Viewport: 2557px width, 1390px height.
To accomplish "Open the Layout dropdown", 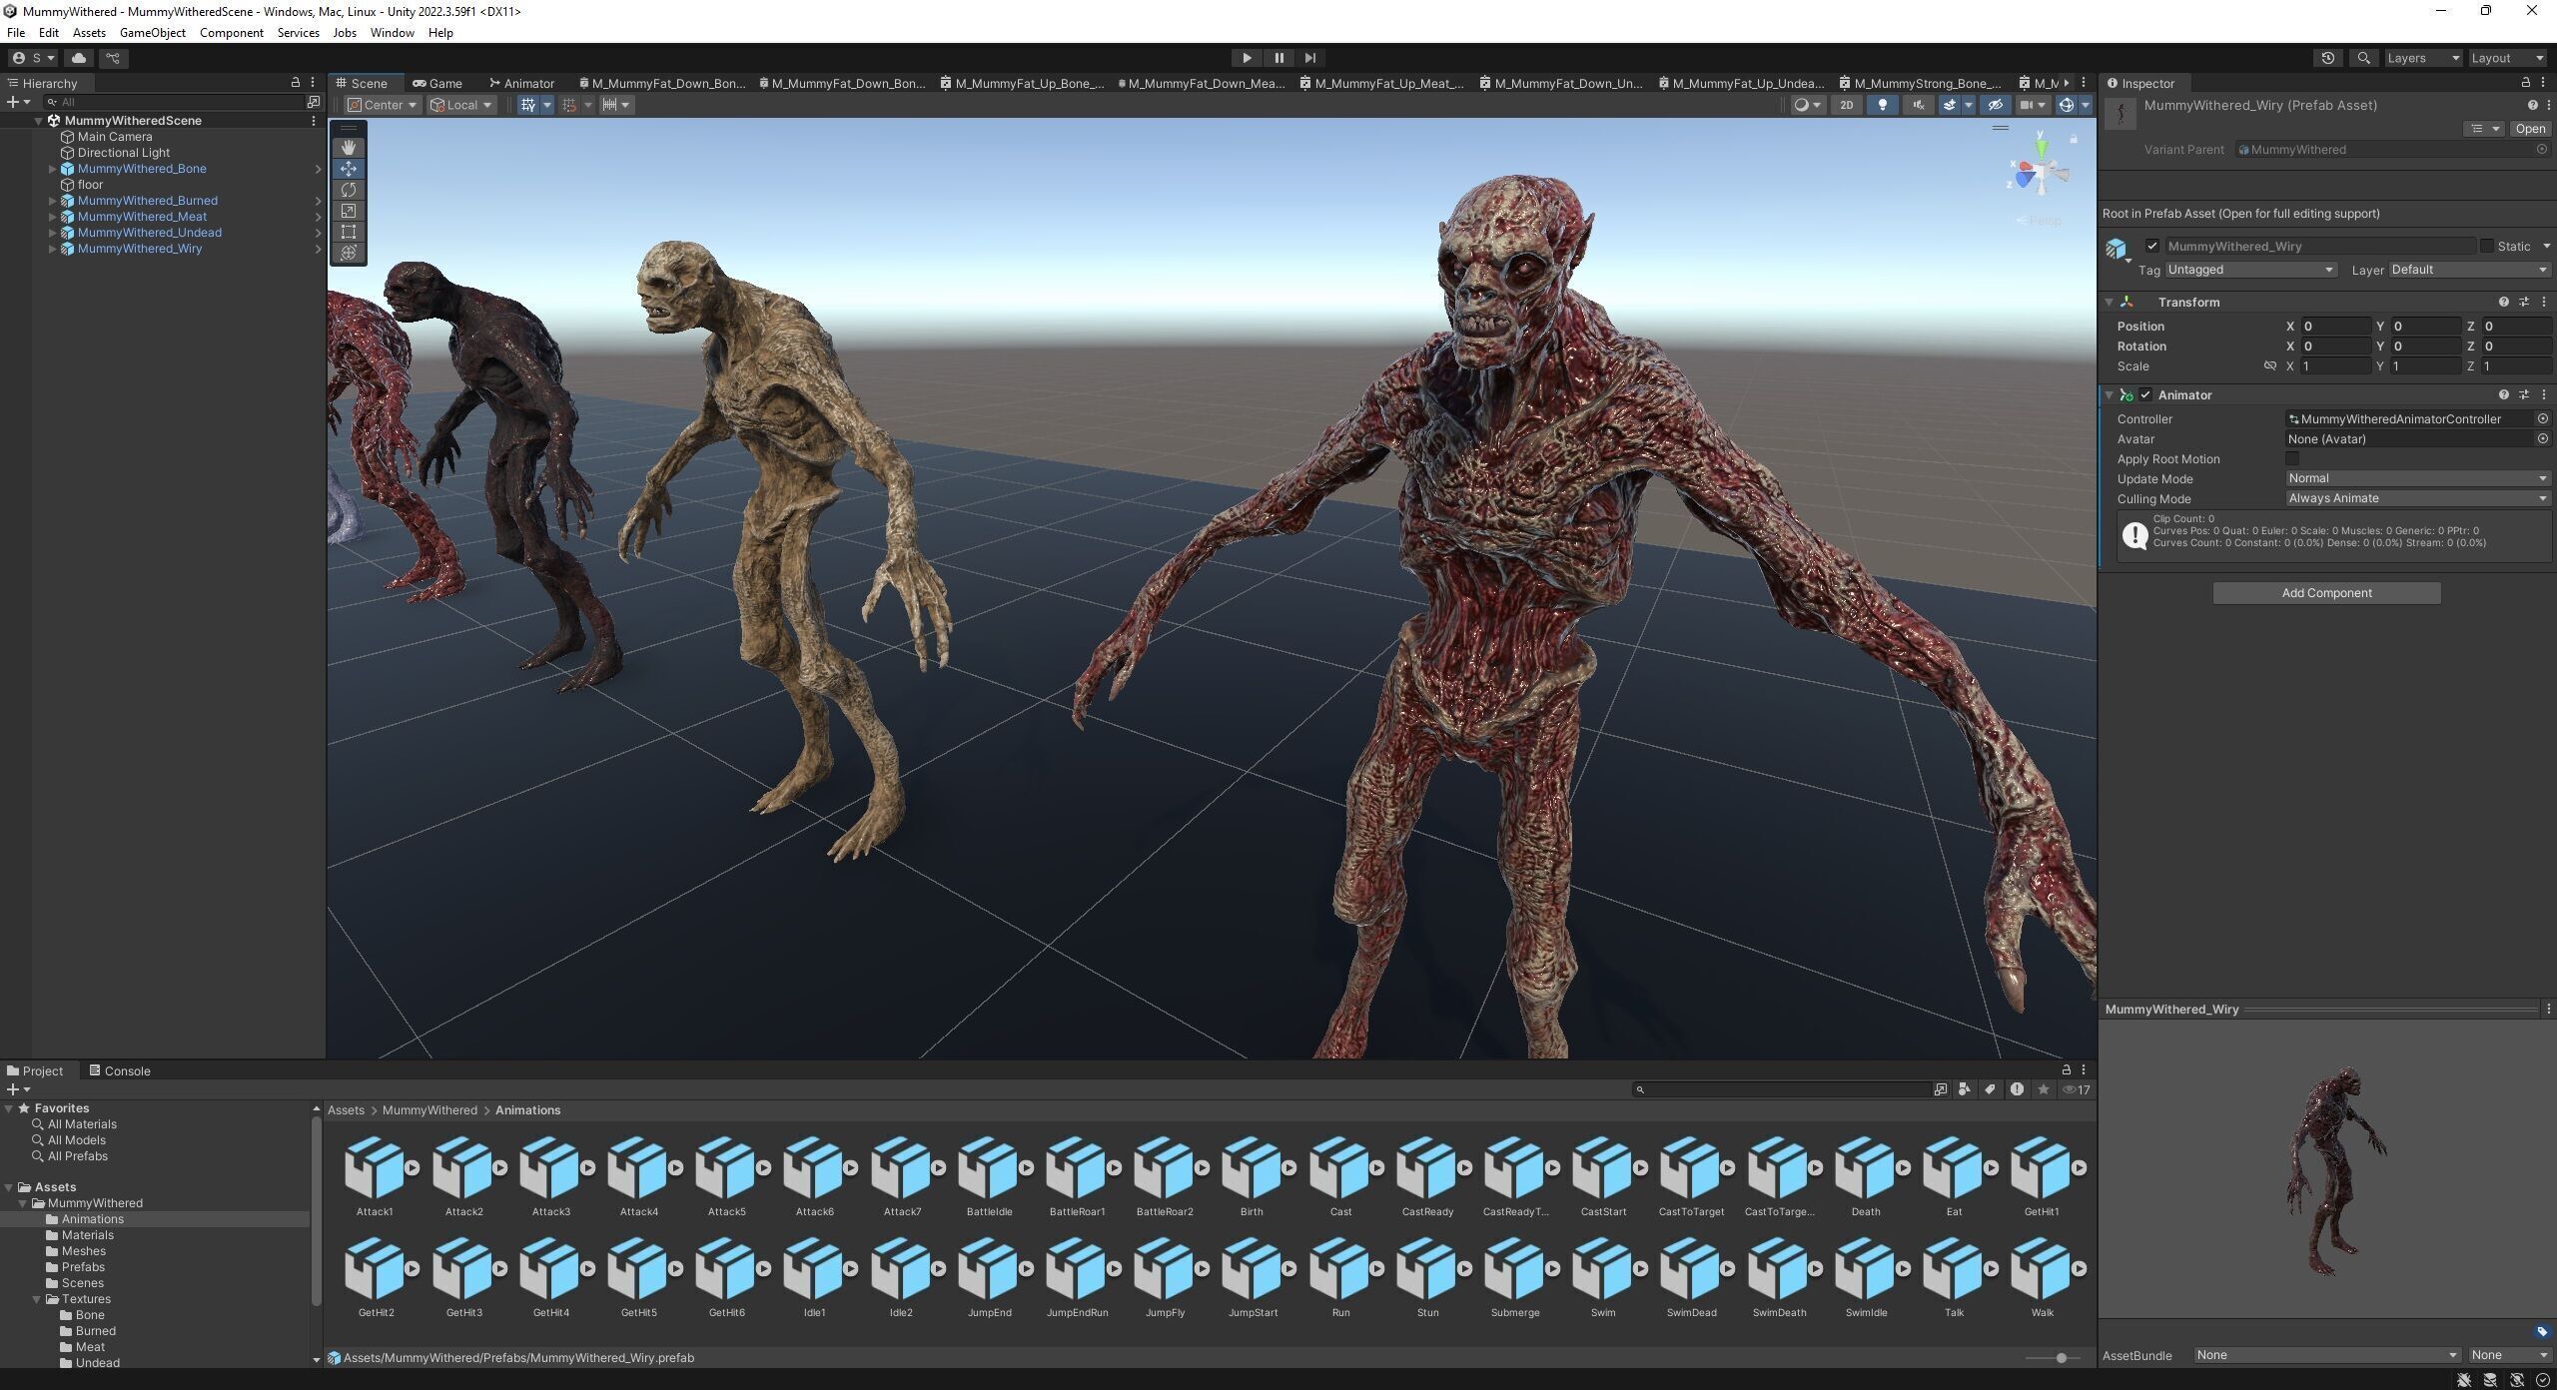I will coord(2507,58).
